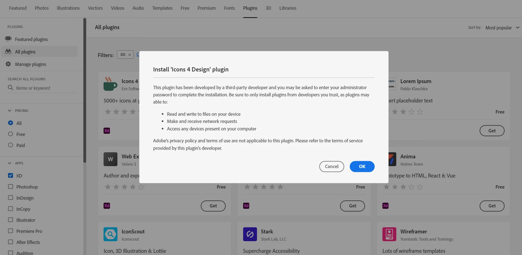Click Xd badge on Anima card
Image resolution: width=522 pixels, height=255 pixels.
[385, 206]
